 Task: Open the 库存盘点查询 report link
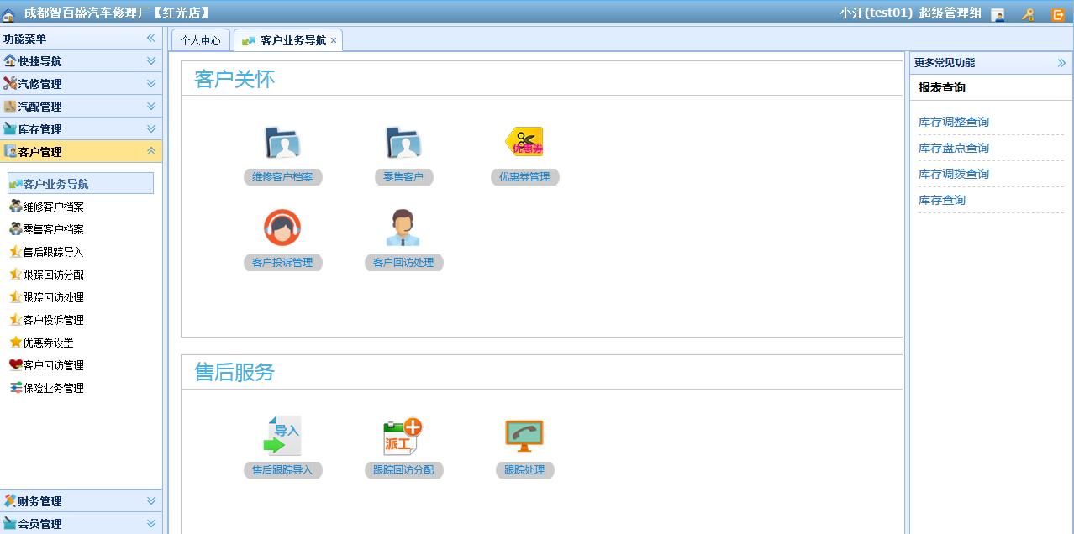point(954,148)
